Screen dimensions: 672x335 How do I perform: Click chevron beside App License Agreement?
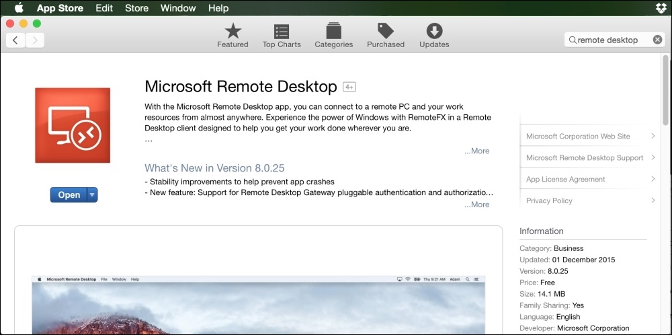coord(653,179)
